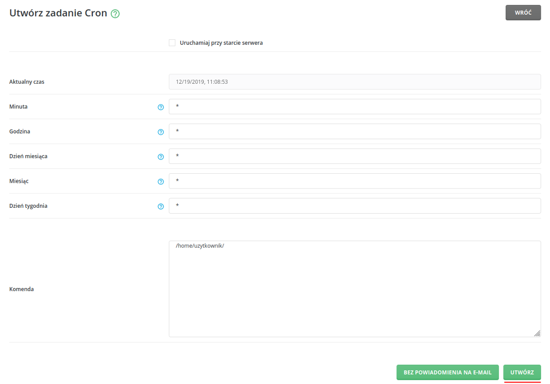Focus the Minuta input field
This screenshot has height=384, width=550.
355,107
